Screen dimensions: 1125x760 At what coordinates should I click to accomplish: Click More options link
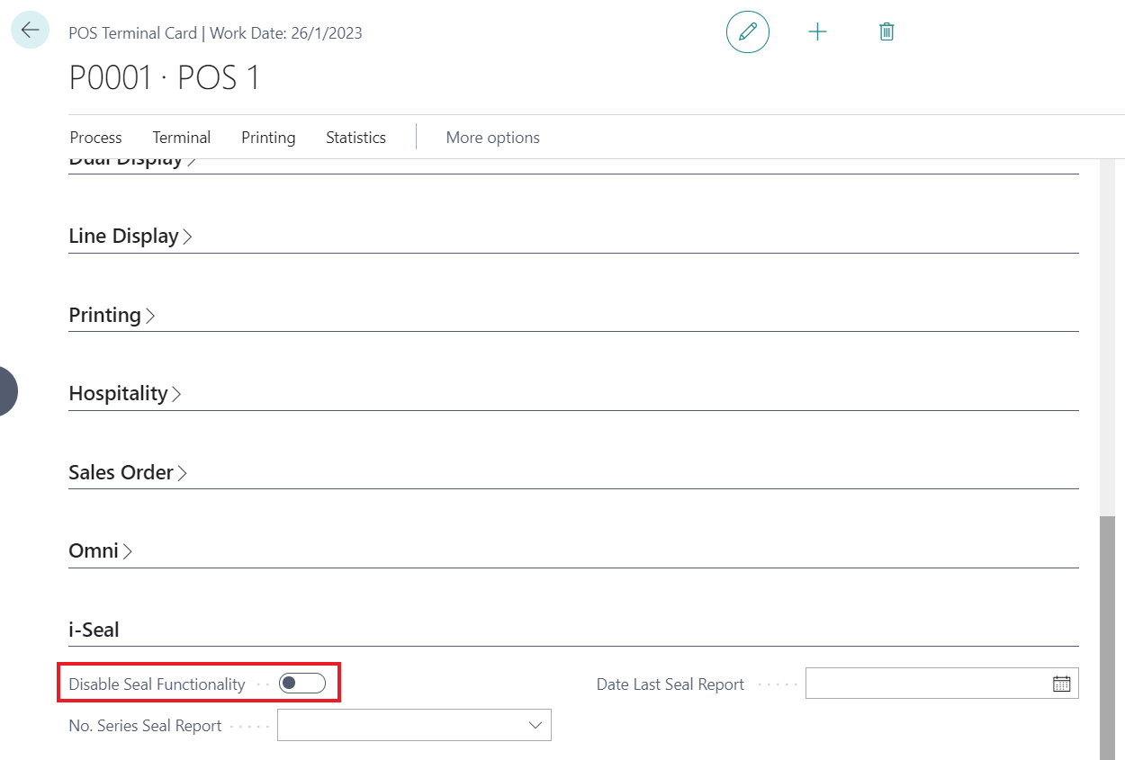[492, 138]
